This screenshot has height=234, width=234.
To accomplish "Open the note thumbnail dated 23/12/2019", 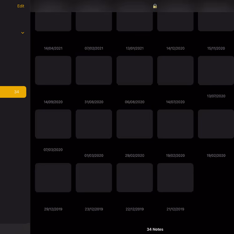I will click(x=94, y=178).
